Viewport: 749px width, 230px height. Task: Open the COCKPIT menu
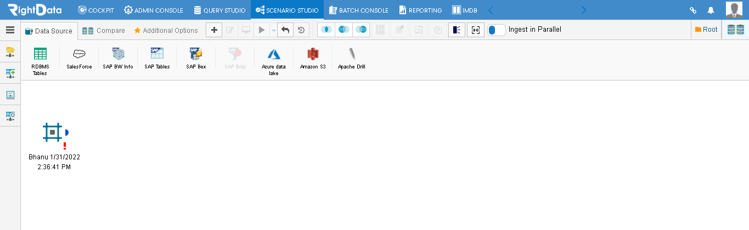(96, 10)
